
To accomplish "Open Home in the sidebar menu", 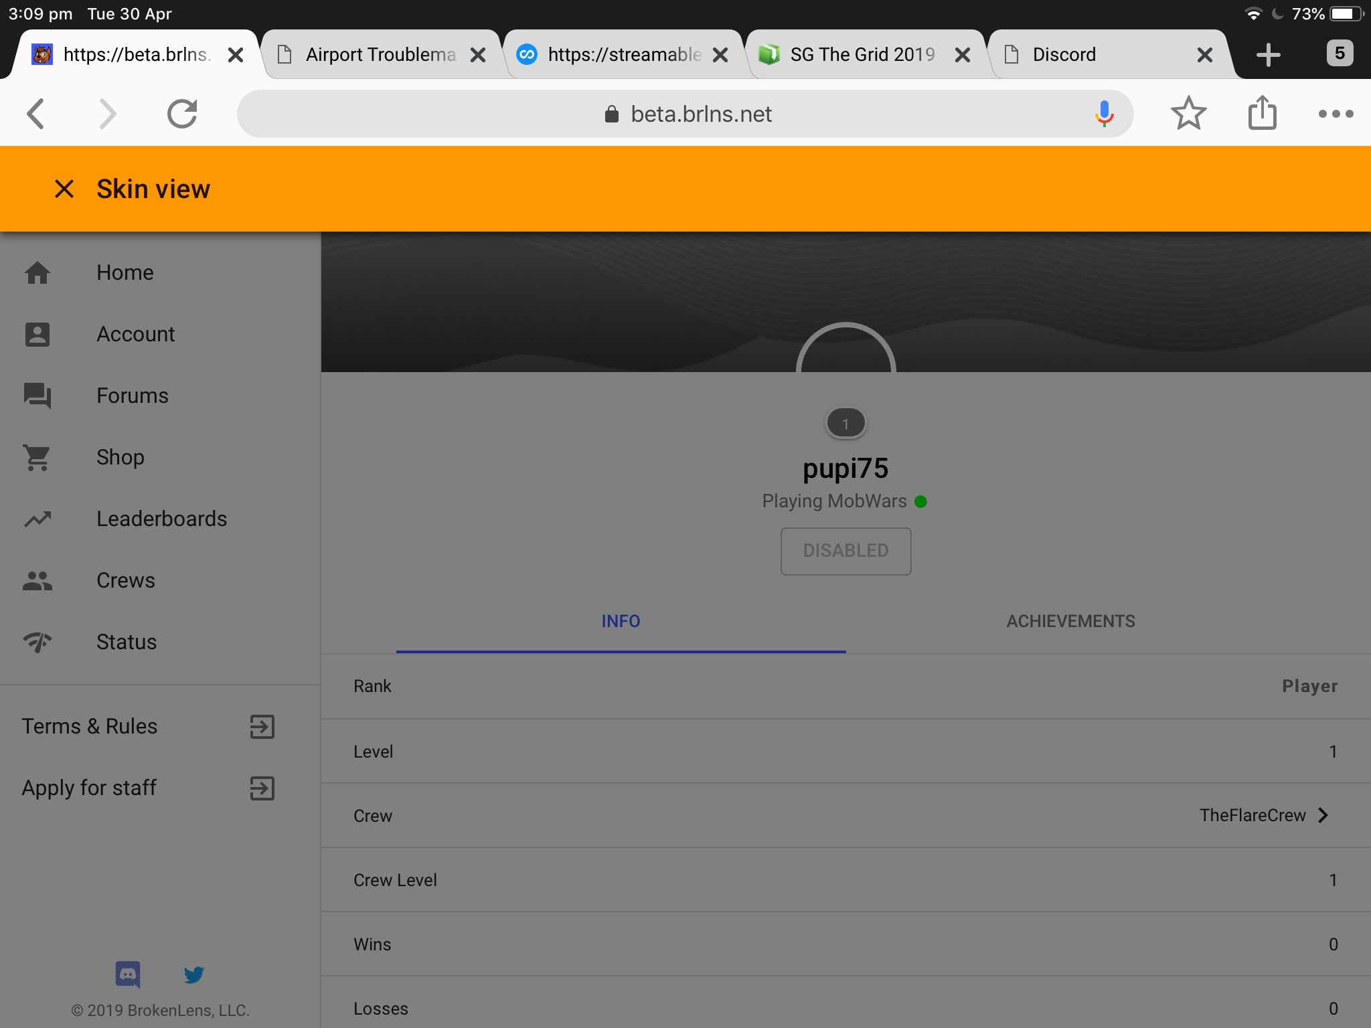I will 125,272.
